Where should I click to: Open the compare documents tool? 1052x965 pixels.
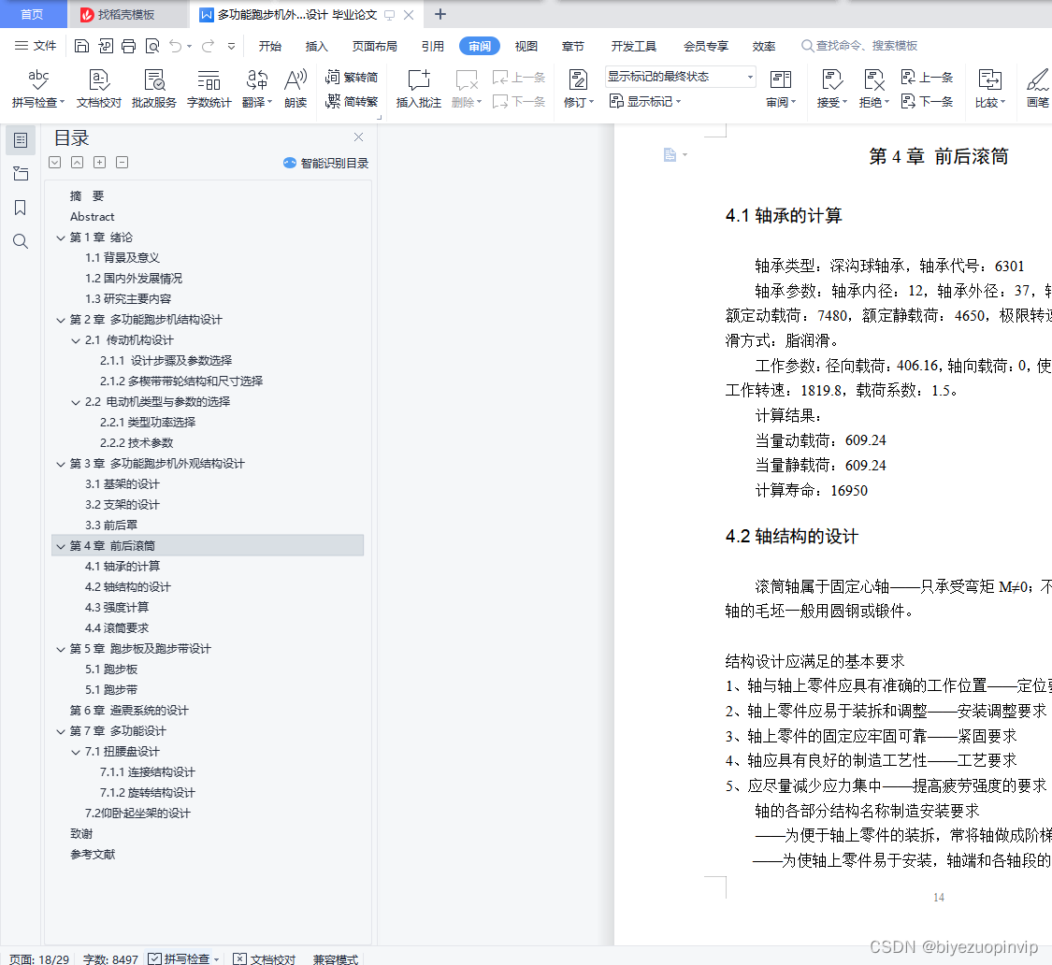pyautogui.click(x=990, y=88)
